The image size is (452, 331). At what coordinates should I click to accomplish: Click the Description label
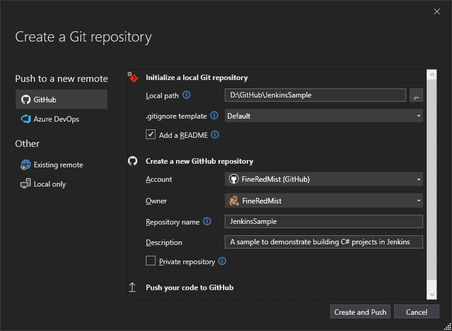(164, 243)
